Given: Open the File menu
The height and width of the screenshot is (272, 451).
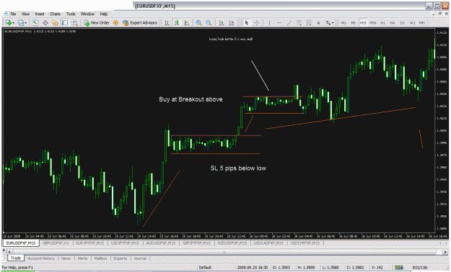Looking at the screenshot, I should click(x=13, y=14).
